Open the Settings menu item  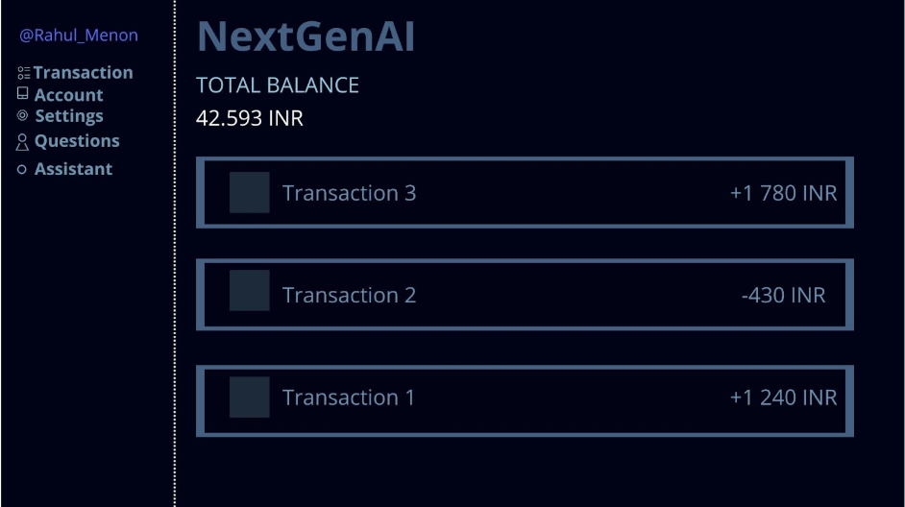click(x=69, y=116)
